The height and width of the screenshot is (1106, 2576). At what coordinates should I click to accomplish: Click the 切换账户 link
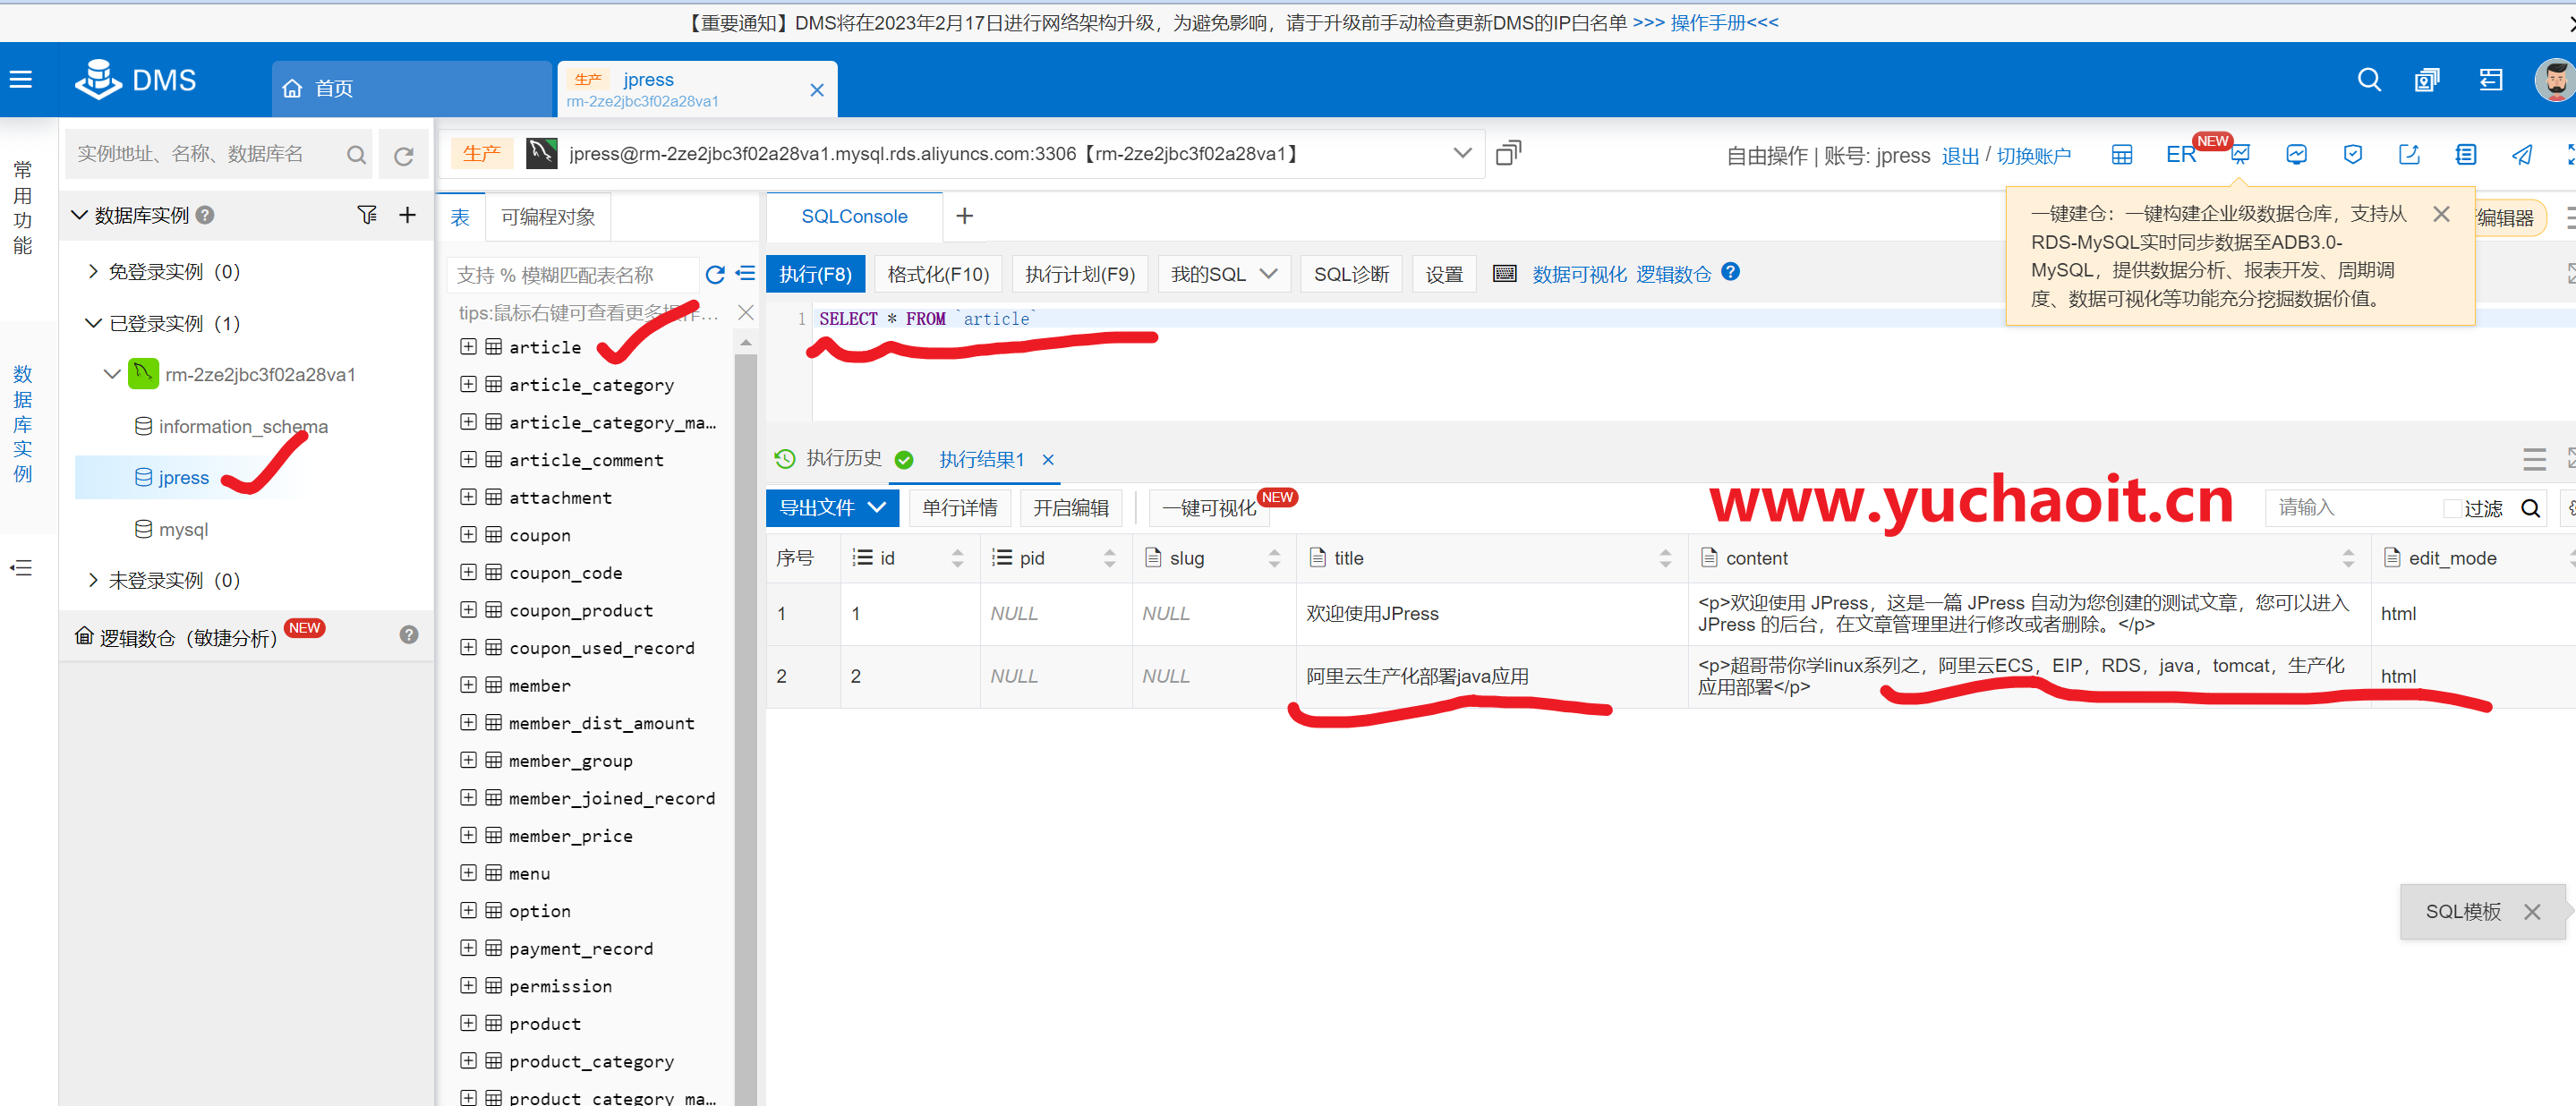2033,156
